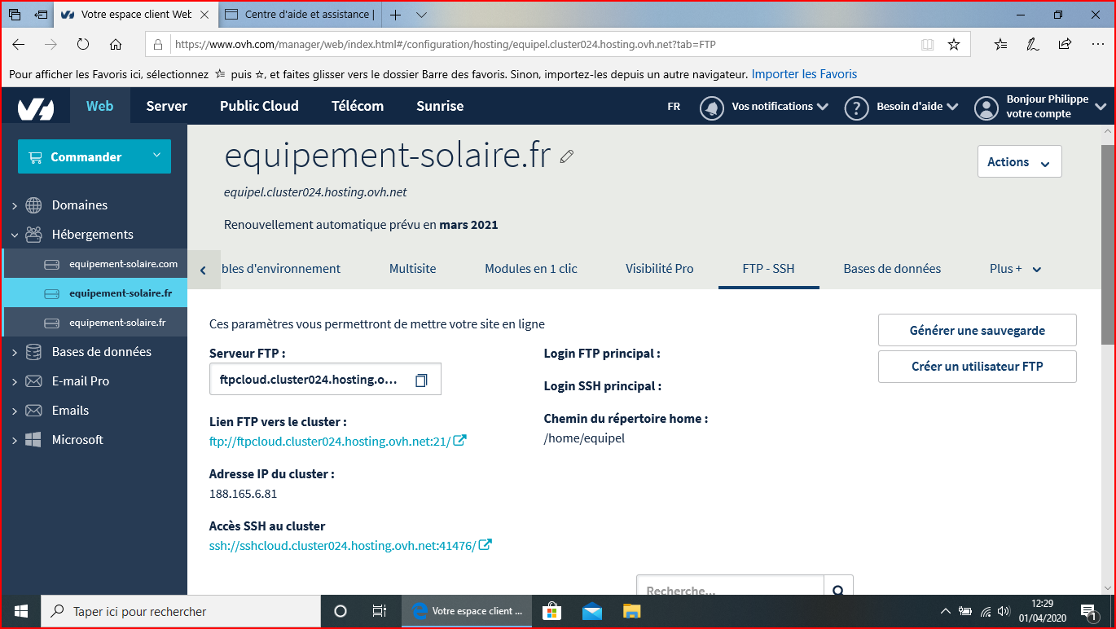This screenshot has width=1116, height=629.
Task: Select the Modules en 1 clic tab
Action: [x=531, y=269]
